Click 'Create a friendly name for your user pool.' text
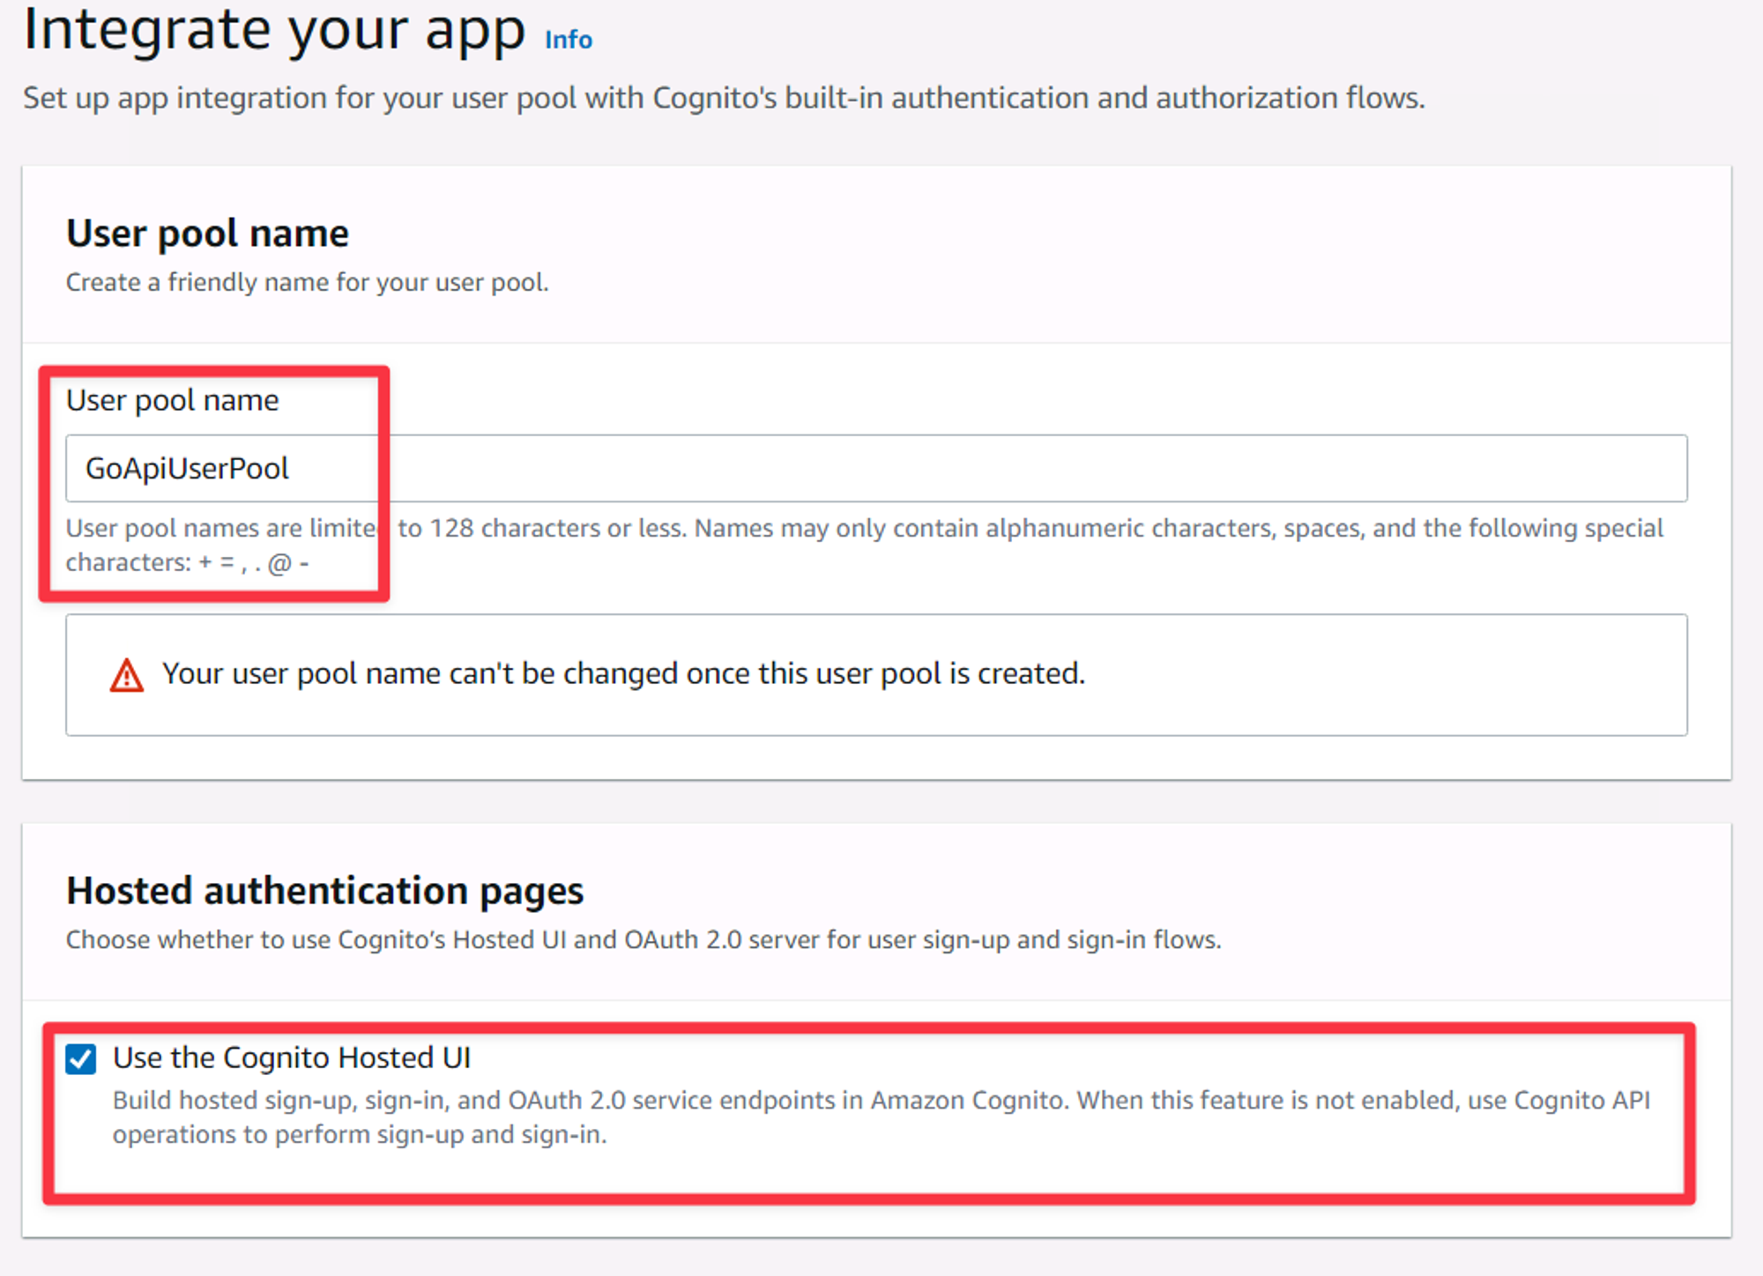 pyautogui.click(x=307, y=283)
